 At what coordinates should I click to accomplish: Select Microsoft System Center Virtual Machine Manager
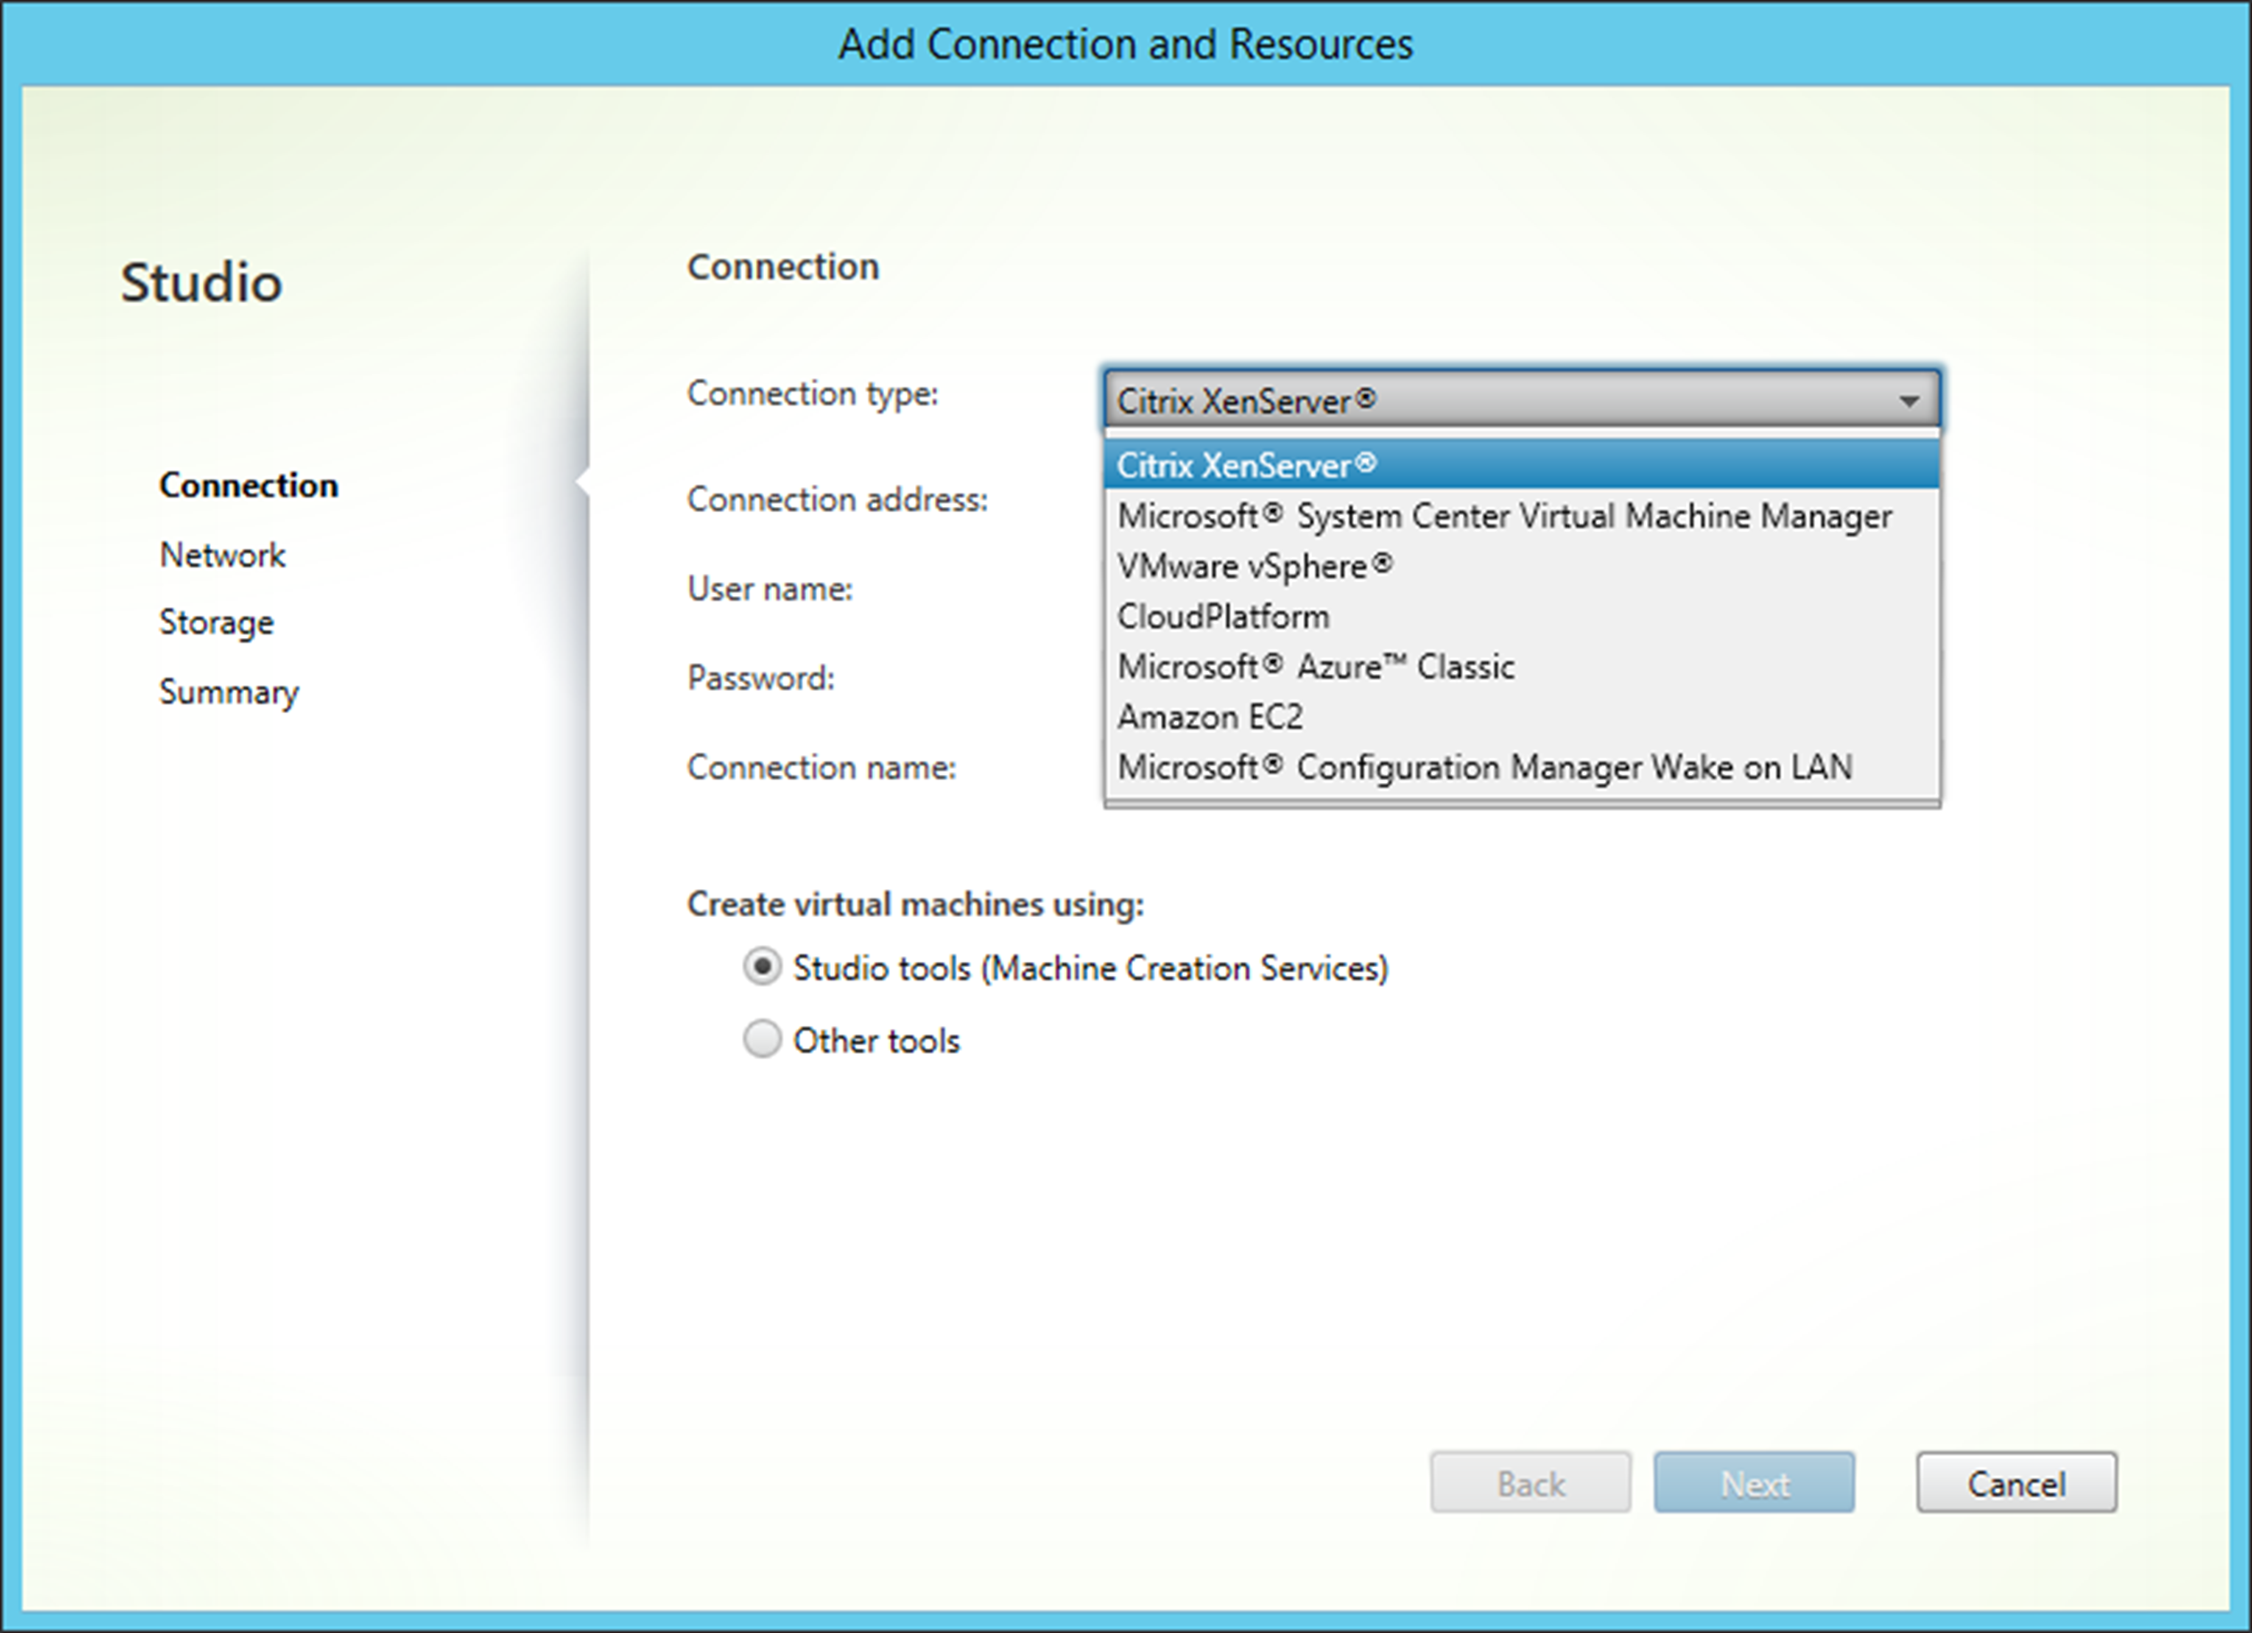tap(1521, 516)
